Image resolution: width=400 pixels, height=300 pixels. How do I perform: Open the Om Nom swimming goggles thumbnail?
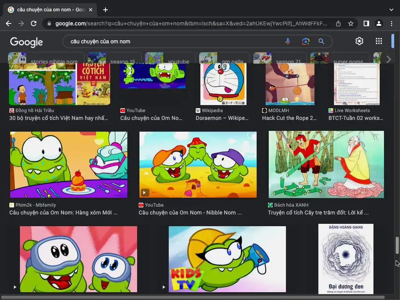tap(78, 259)
